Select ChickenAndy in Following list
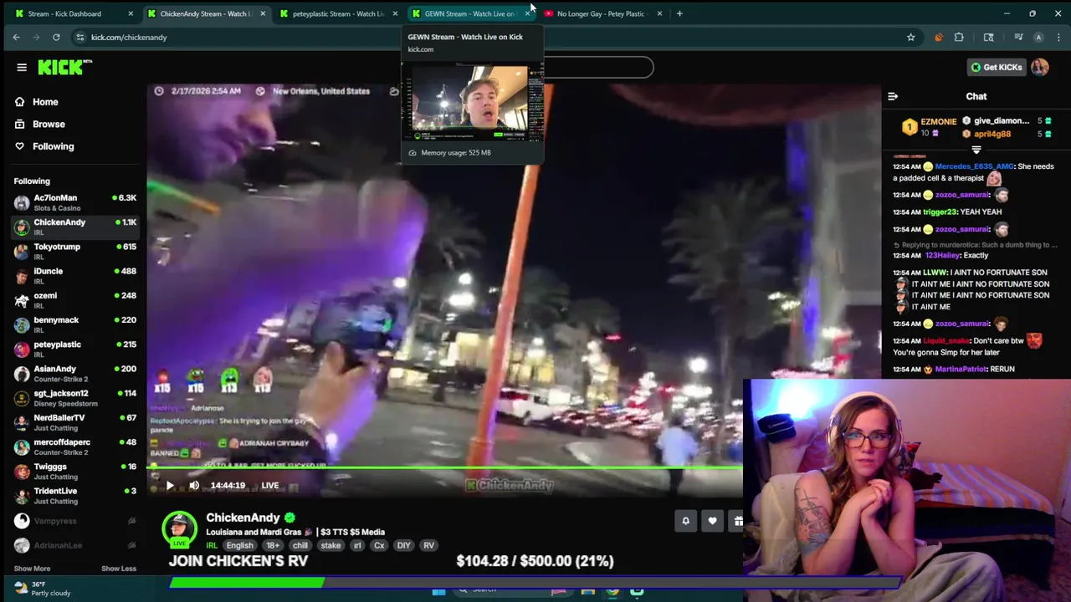The image size is (1071, 602). point(74,227)
